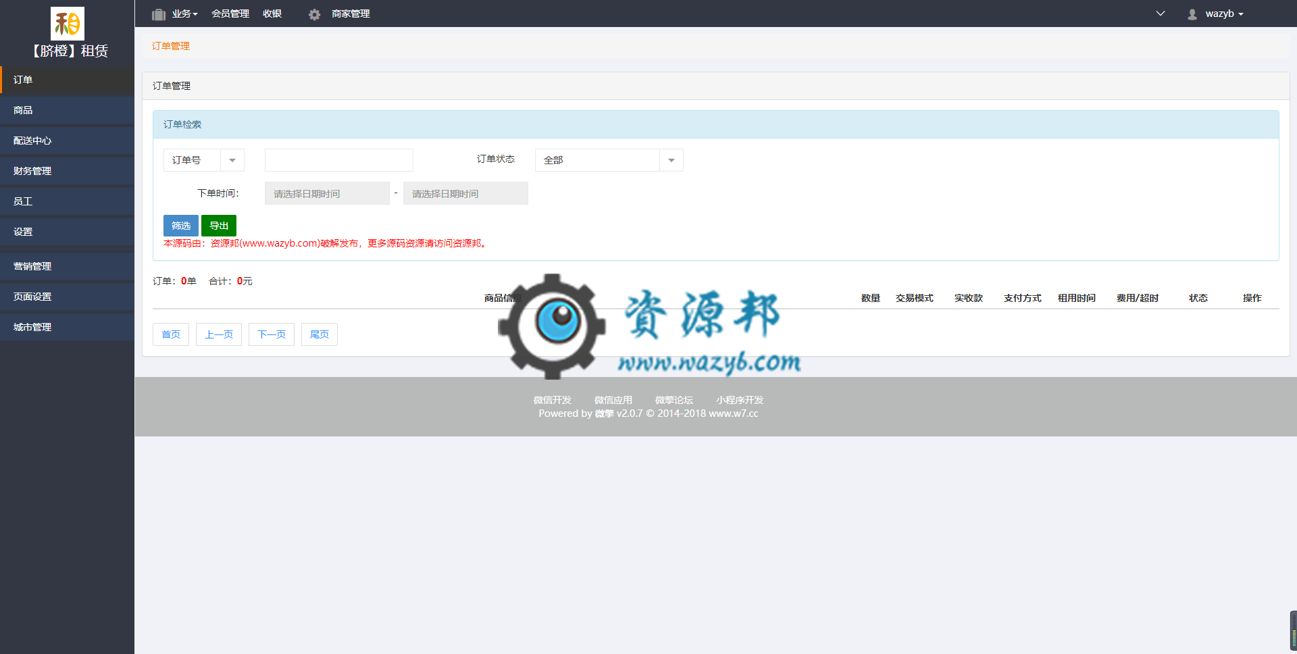Select 商品 in the sidebar
The height and width of the screenshot is (654, 1297).
pos(68,110)
